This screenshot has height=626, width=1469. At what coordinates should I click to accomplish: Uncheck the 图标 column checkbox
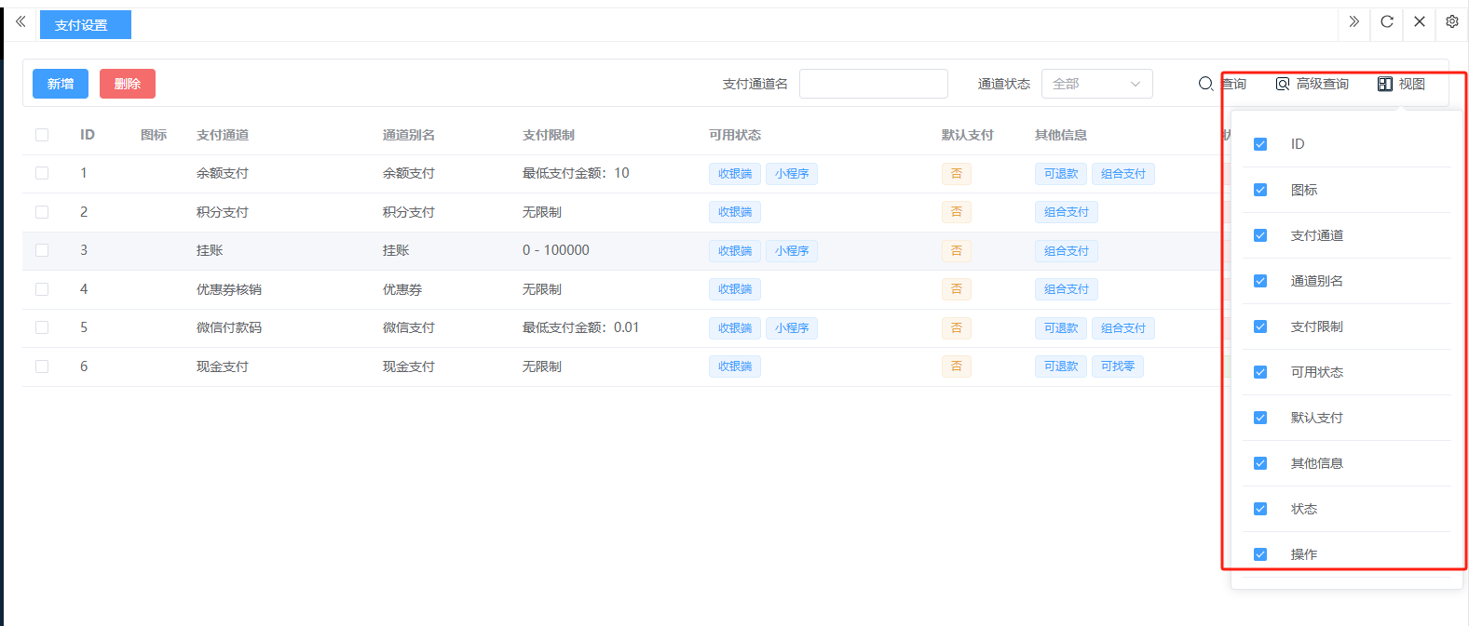(x=1260, y=190)
